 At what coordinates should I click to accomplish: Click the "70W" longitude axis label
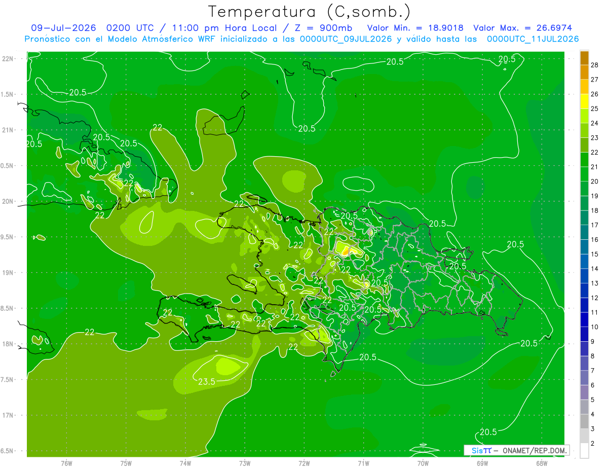pos(423,463)
